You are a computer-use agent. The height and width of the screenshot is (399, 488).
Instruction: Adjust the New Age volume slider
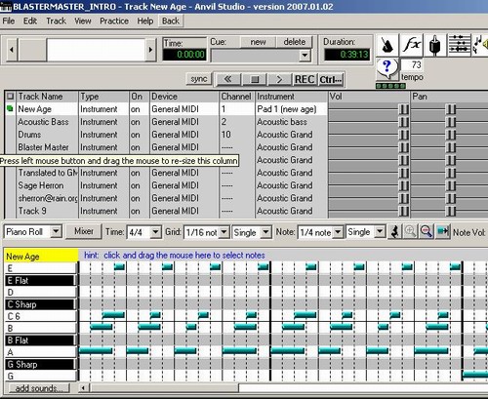click(404, 109)
